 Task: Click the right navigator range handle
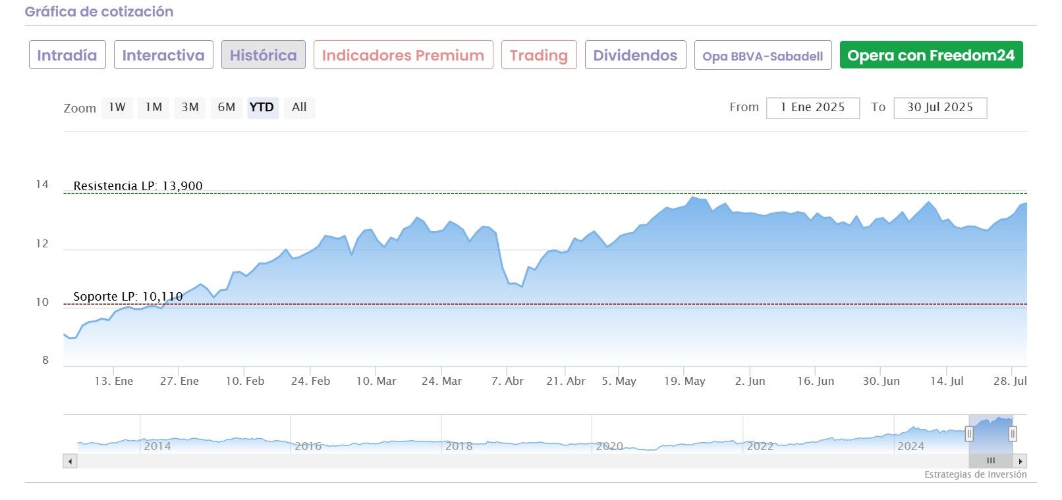(x=1013, y=434)
